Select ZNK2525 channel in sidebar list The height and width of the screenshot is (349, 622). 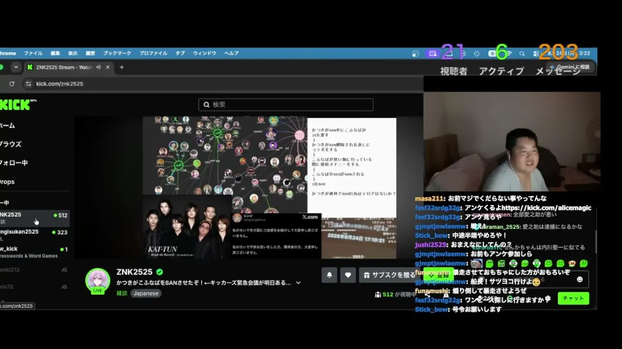35,218
